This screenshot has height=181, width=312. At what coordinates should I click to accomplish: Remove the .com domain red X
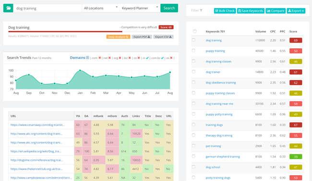pos(100,58)
